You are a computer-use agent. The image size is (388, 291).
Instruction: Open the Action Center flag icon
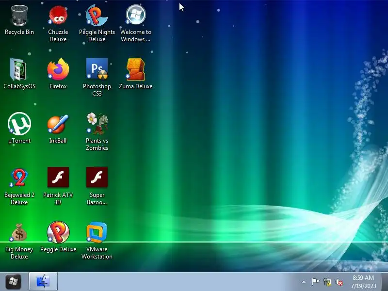point(315,282)
